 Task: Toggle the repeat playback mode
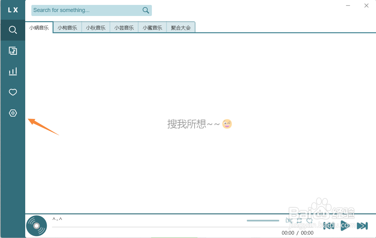(299, 220)
